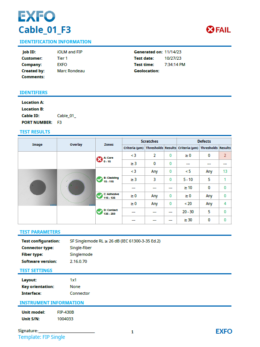Image resolution: width=260 pixels, height=347 pixels.
Task: Click the IDENTIFICATION INFORMATION heading
Action: click(x=55, y=42)
